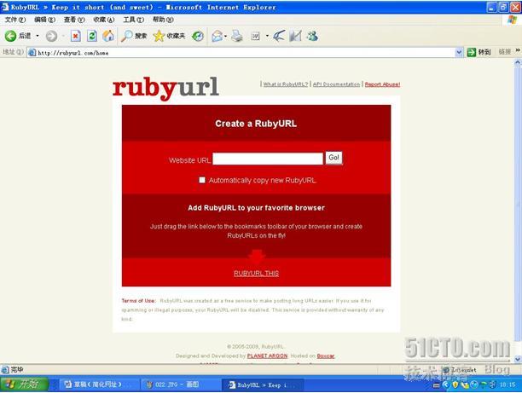
Task: Open the 帮助 (Help) menu
Action: click(163, 20)
